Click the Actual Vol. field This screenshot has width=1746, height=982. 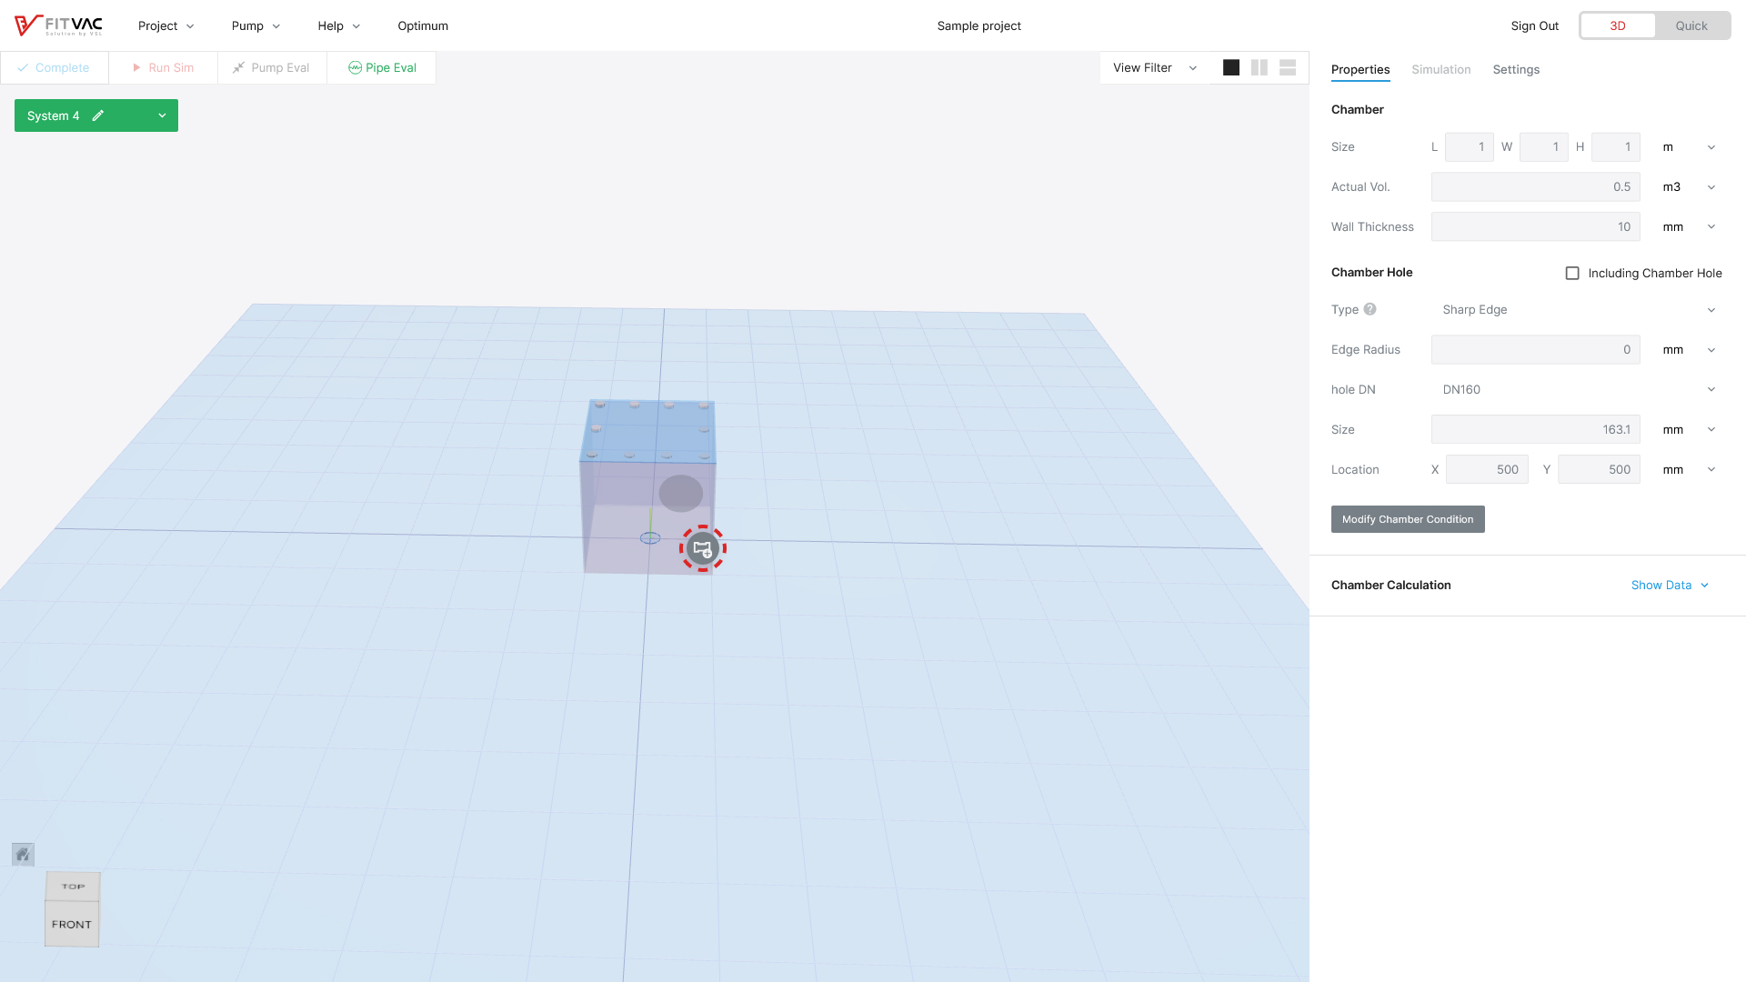click(x=1535, y=186)
